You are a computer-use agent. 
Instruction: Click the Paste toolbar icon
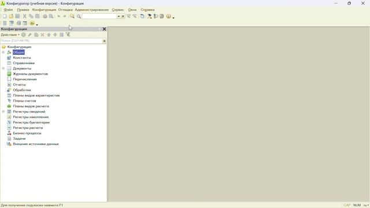tap(37, 16)
